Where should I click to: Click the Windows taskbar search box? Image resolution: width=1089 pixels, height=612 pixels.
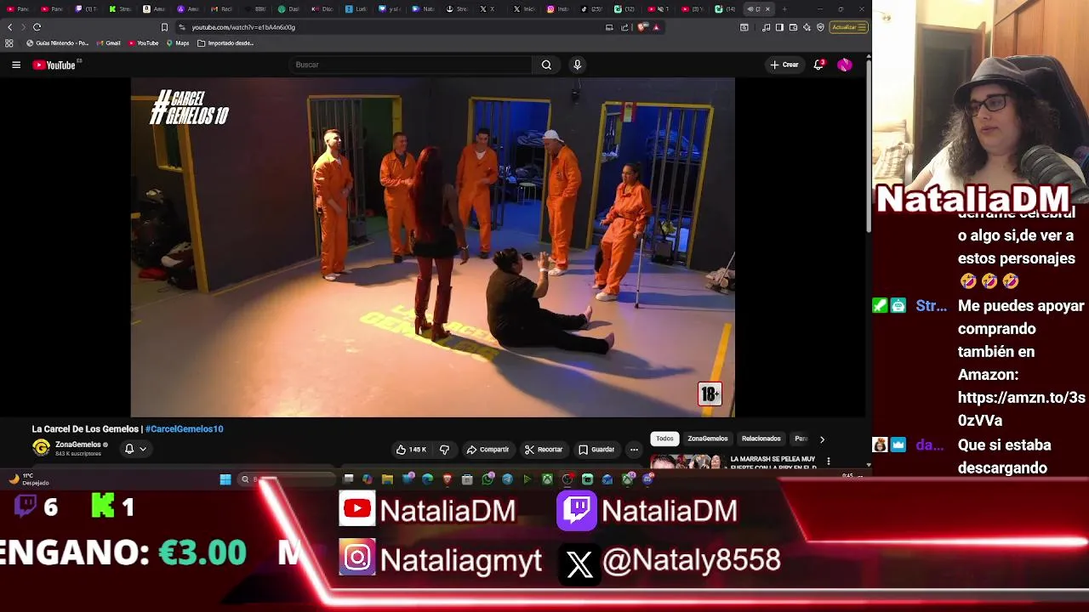tap(286, 479)
